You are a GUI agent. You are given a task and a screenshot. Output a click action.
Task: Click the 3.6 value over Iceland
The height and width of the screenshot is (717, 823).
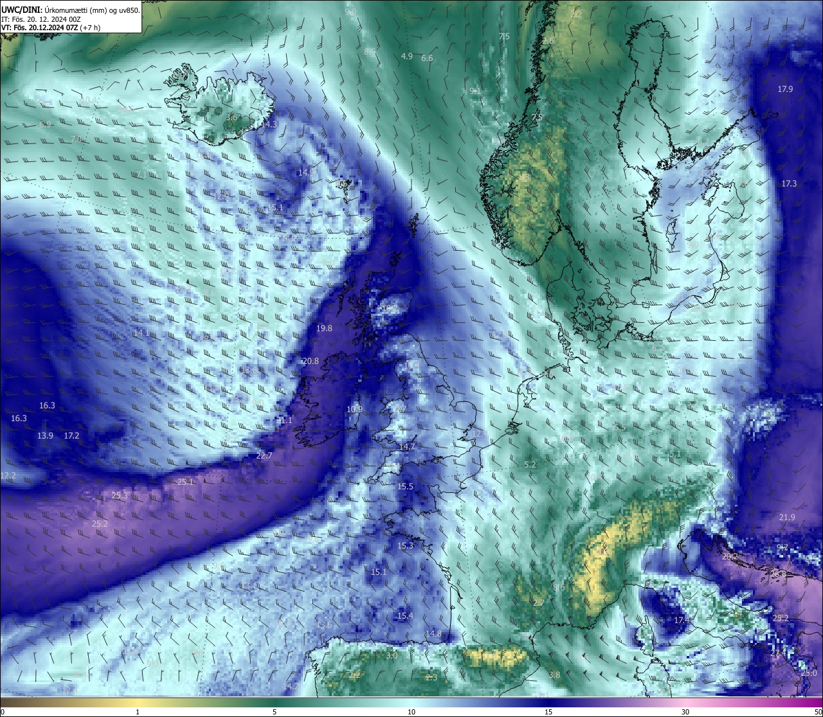232,118
